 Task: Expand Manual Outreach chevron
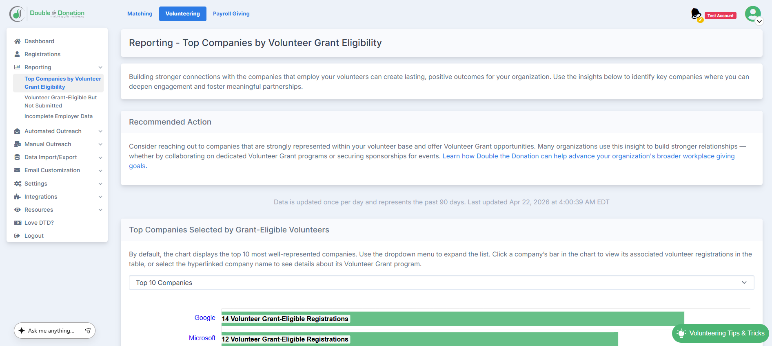click(x=100, y=144)
